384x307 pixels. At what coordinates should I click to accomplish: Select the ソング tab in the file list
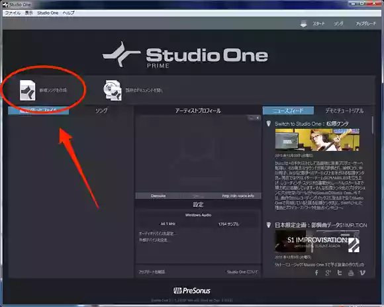[x=101, y=110]
